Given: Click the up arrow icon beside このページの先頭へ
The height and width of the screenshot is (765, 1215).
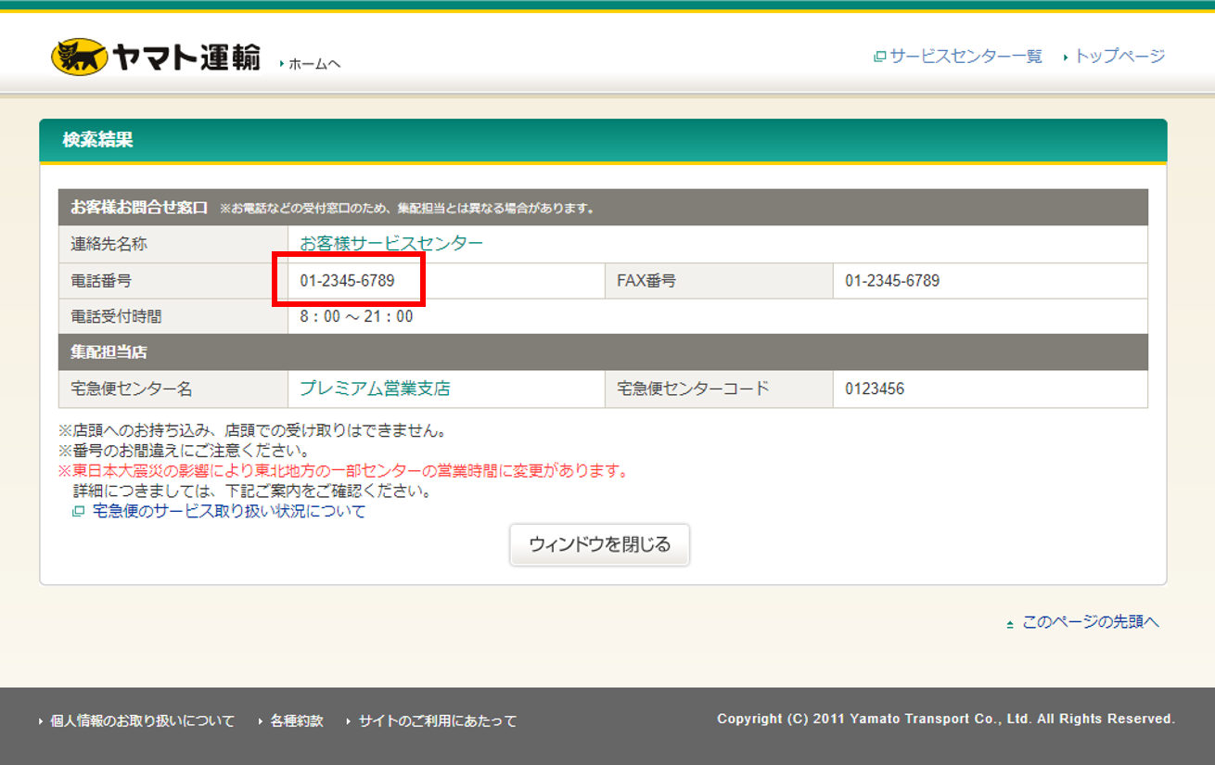Looking at the screenshot, I should click(1010, 624).
